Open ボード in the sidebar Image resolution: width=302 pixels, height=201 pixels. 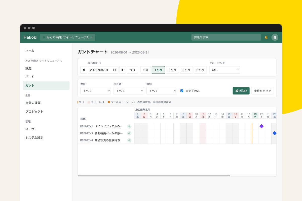click(46, 77)
